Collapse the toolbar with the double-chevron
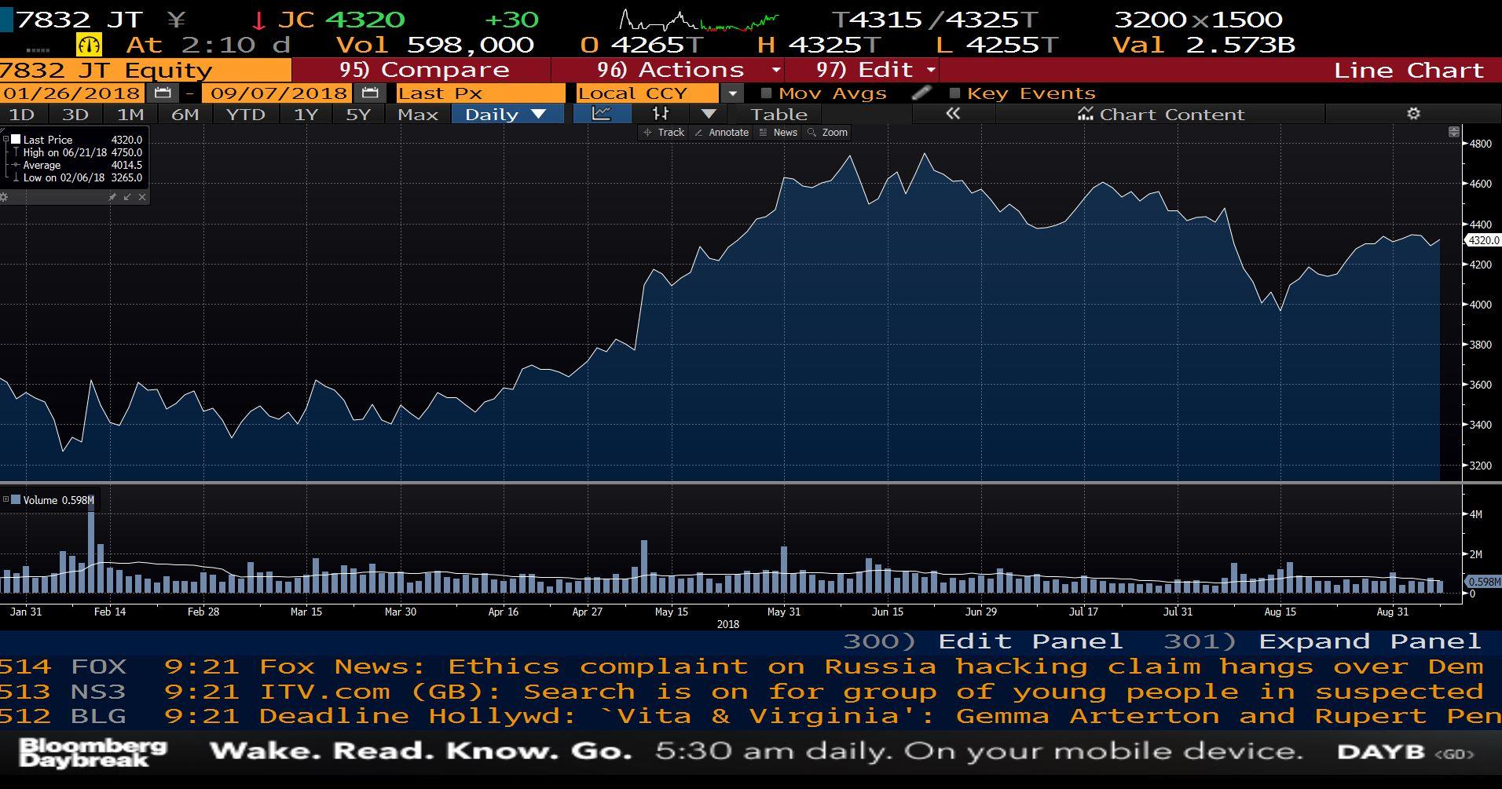This screenshot has height=789, width=1502. (951, 114)
